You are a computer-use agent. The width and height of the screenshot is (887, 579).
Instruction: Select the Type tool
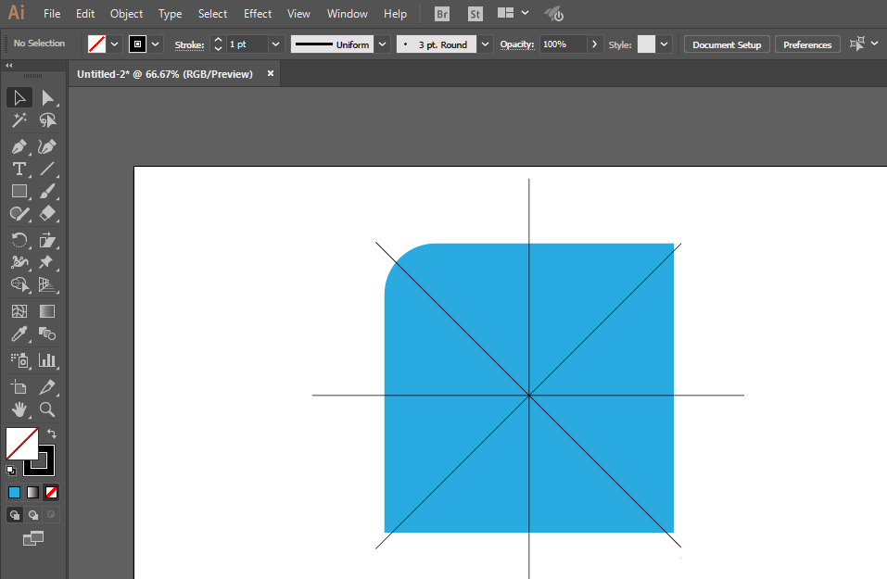(x=19, y=169)
